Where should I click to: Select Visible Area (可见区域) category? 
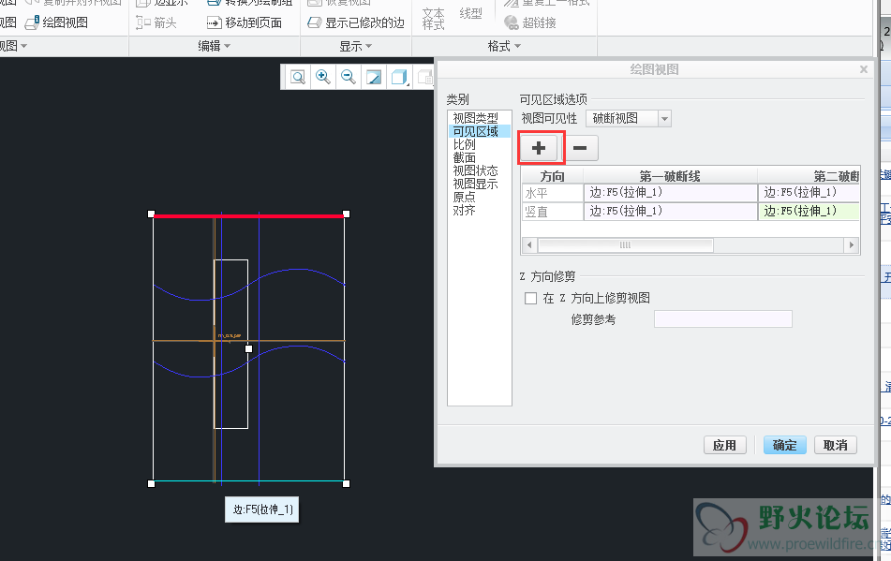[x=475, y=131]
